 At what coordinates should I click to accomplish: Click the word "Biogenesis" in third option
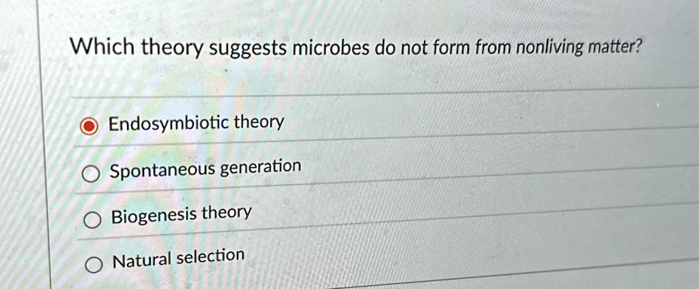coord(154,217)
